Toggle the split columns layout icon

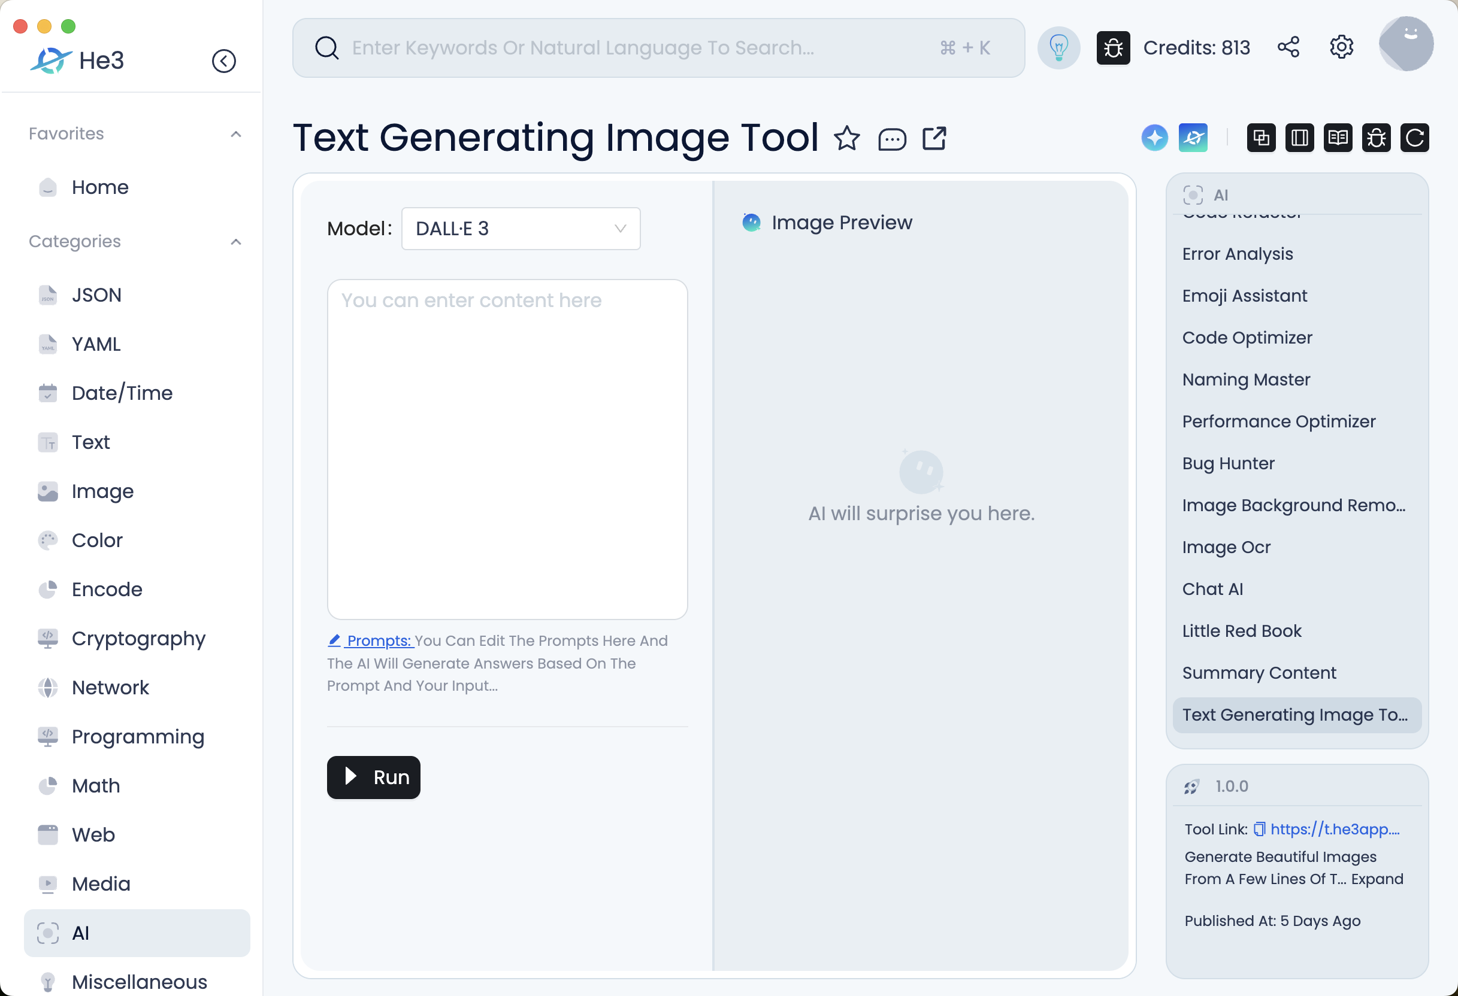[1299, 138]
